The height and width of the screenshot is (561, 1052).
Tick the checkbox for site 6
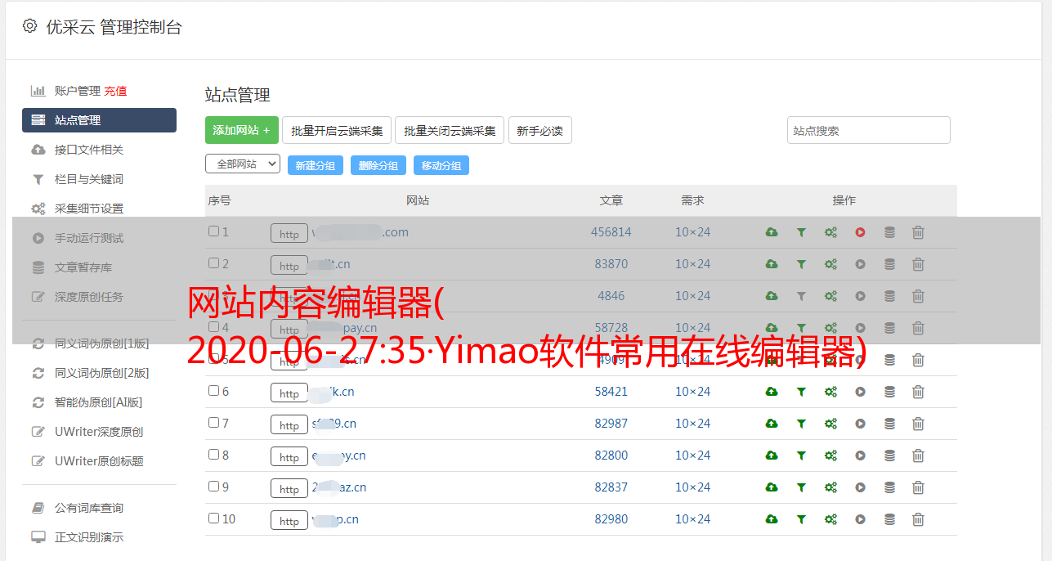point(213,391)
